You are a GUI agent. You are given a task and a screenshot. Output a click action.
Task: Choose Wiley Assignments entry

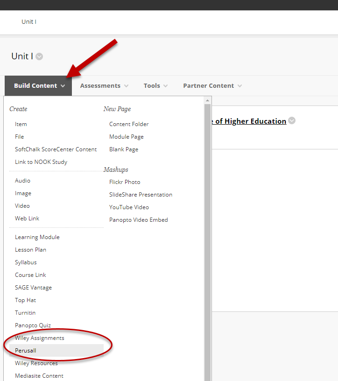(40, 338)
